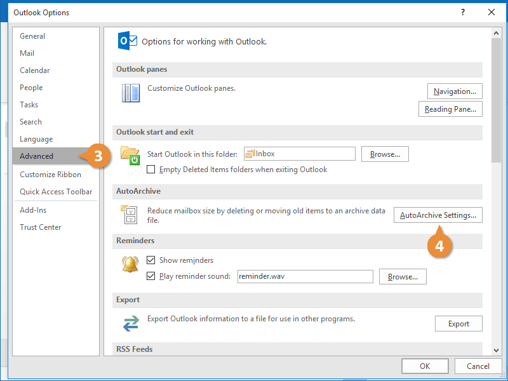The height and width of the screenshot is (381, 508).
Task: Click the 'Outlook start and exit' heading
Action: (155, 132)
